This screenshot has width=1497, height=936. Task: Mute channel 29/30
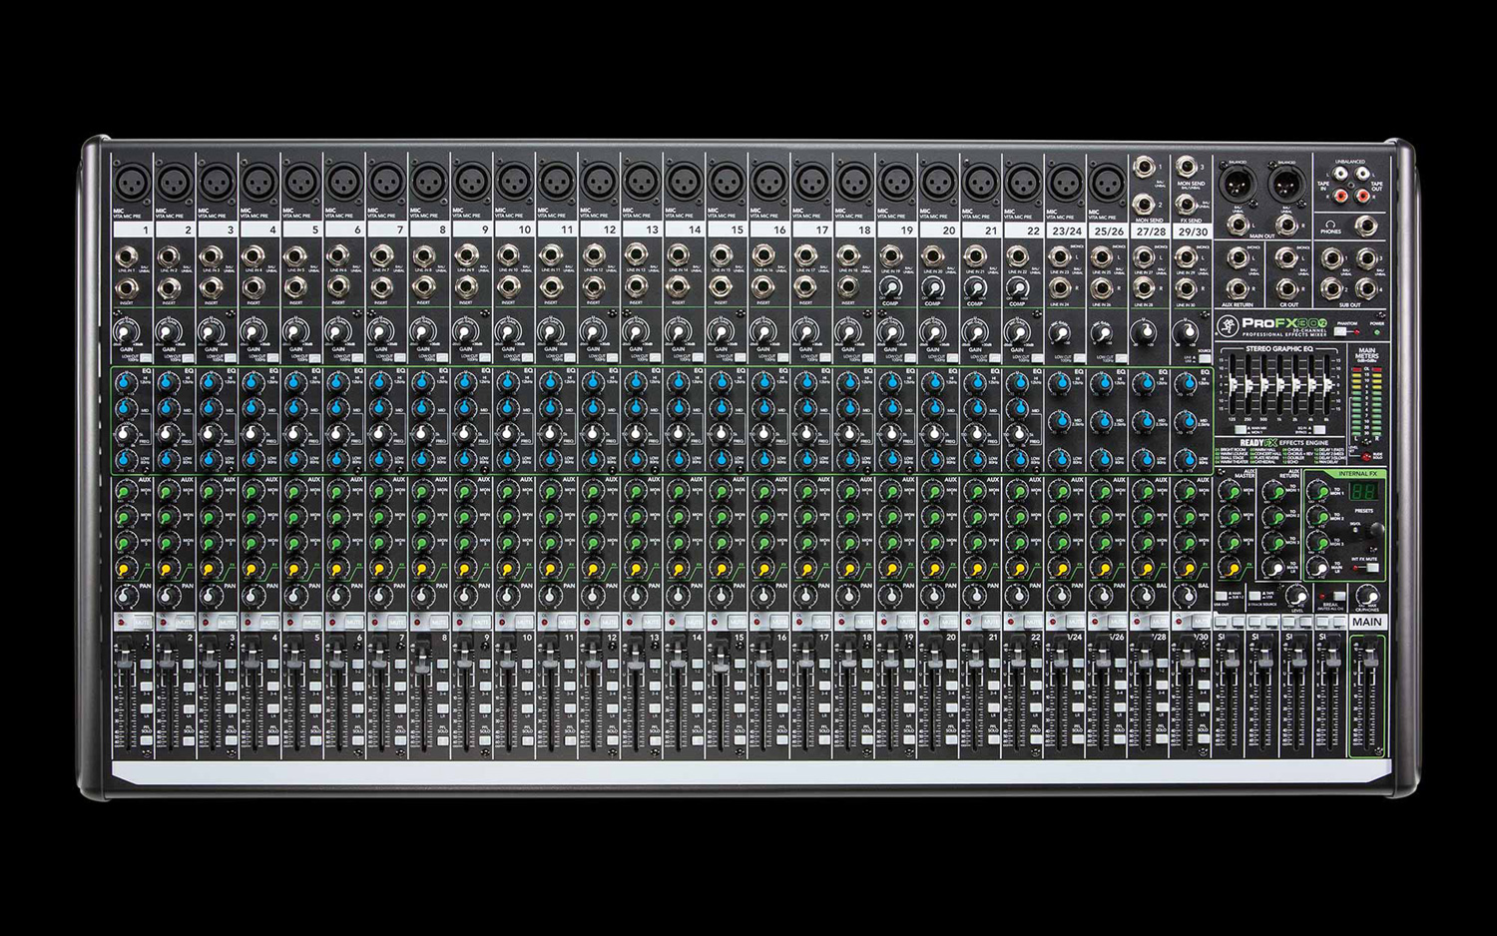(1200, 622)
